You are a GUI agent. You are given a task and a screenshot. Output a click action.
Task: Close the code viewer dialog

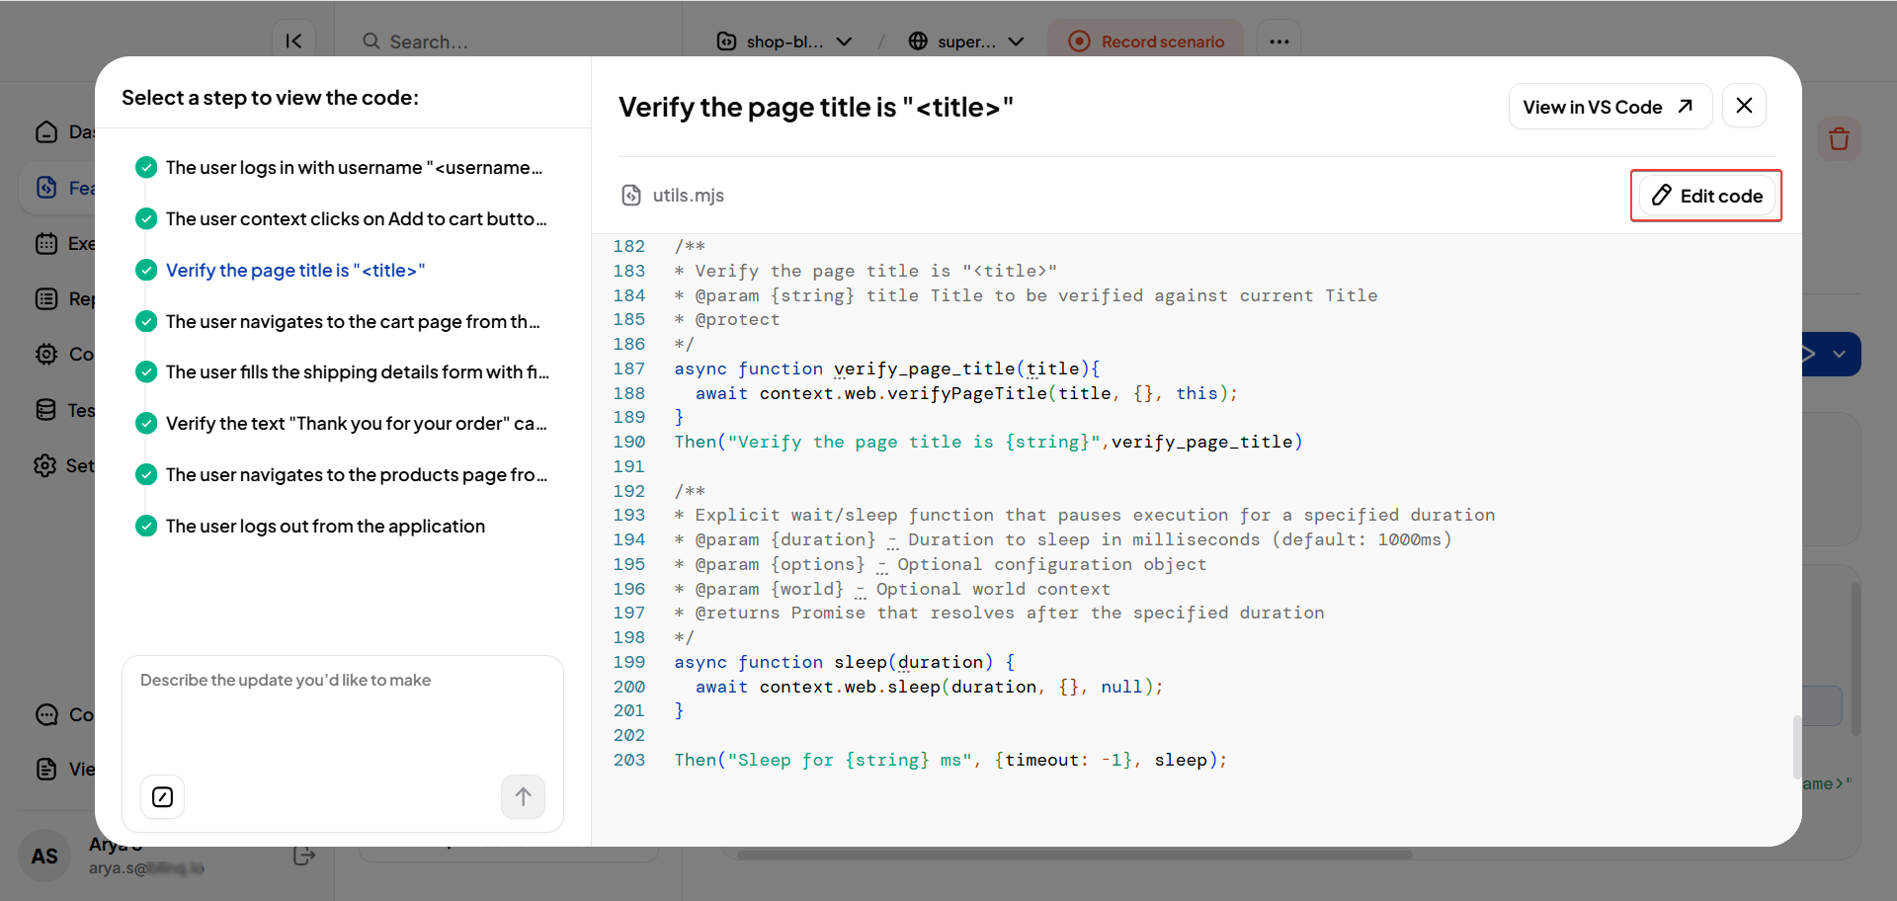coord(1744,106)
